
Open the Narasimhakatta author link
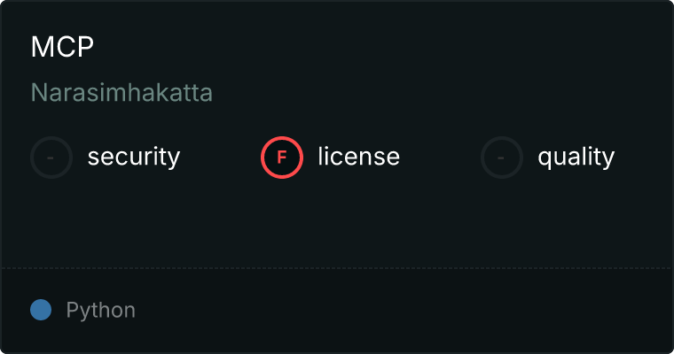pos(121,92)
